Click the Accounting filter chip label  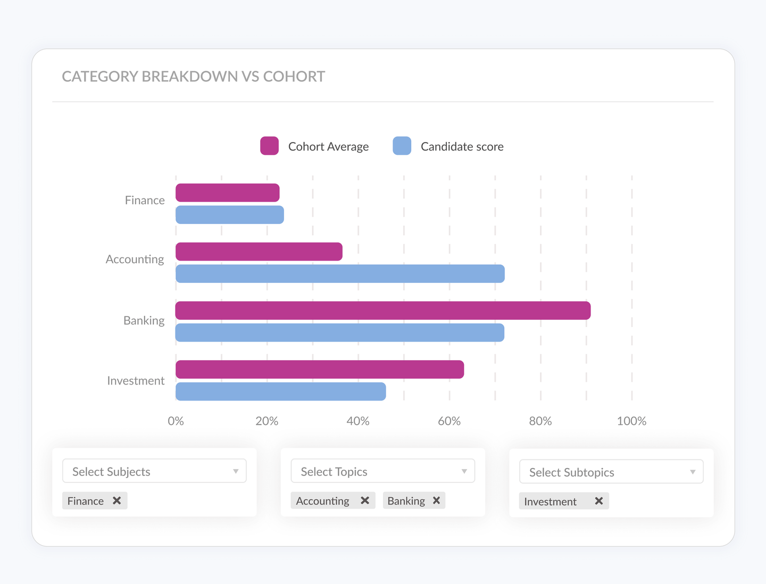tap(322, 500)
